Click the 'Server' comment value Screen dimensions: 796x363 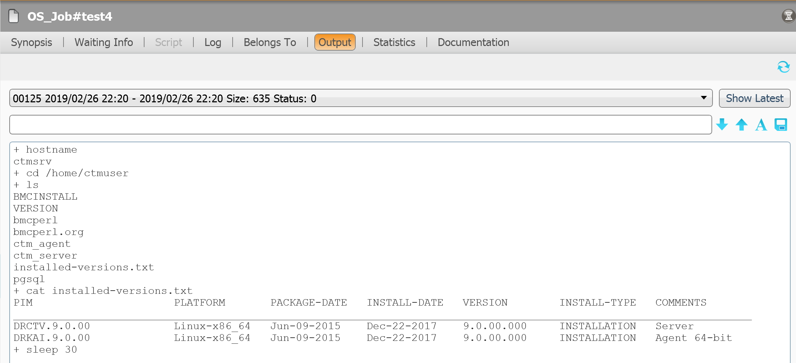[x=675, y=326]
